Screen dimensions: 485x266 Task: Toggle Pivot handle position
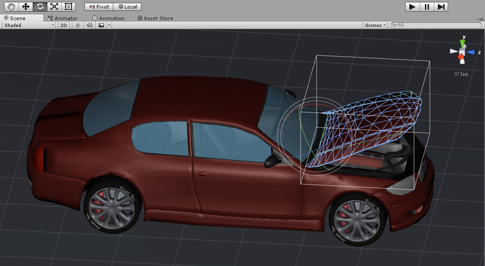coord(99,7)
